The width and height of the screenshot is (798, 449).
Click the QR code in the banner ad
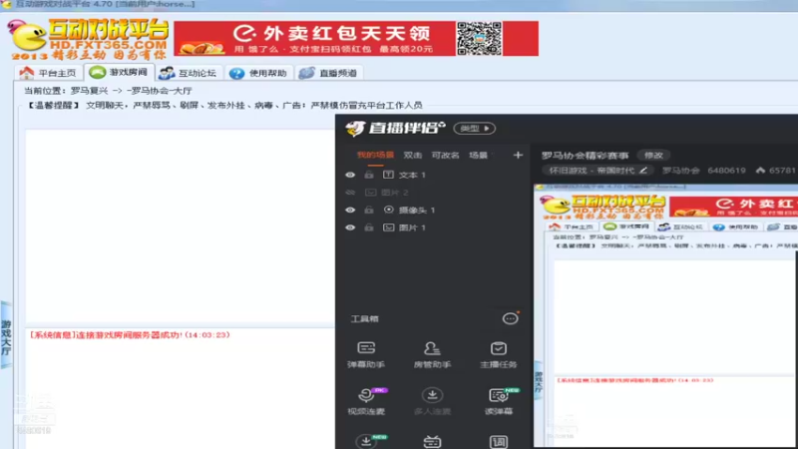(x=479, y=38)
